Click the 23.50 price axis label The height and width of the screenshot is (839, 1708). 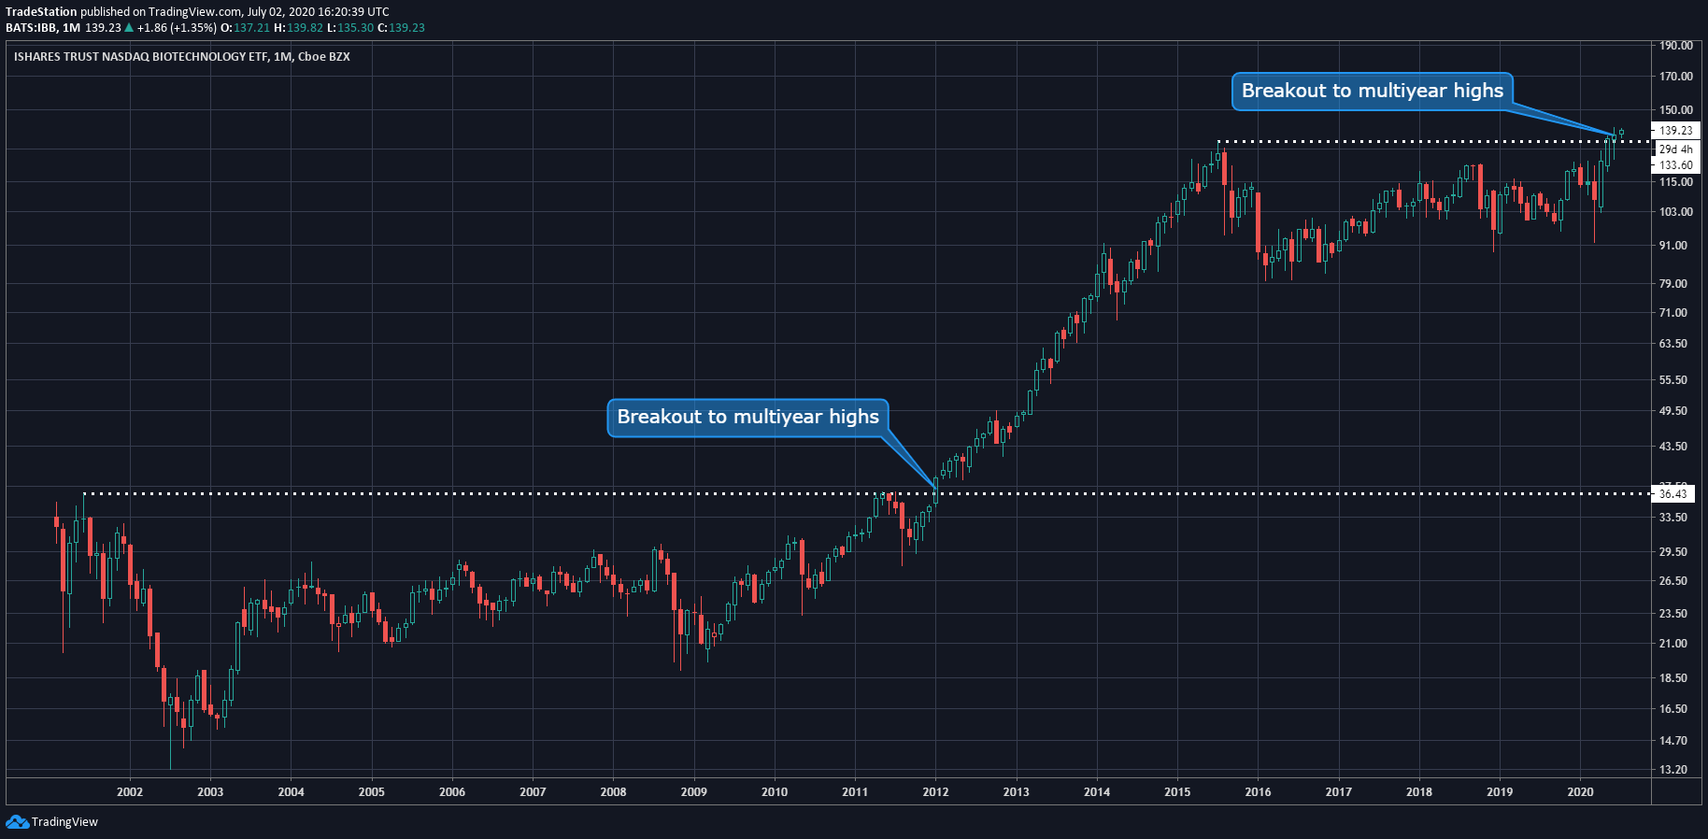pos(1673,614)
